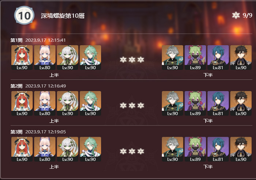
Task: Click Alhaitham portrait in chamber 1 second half
Action: (172, 58)
